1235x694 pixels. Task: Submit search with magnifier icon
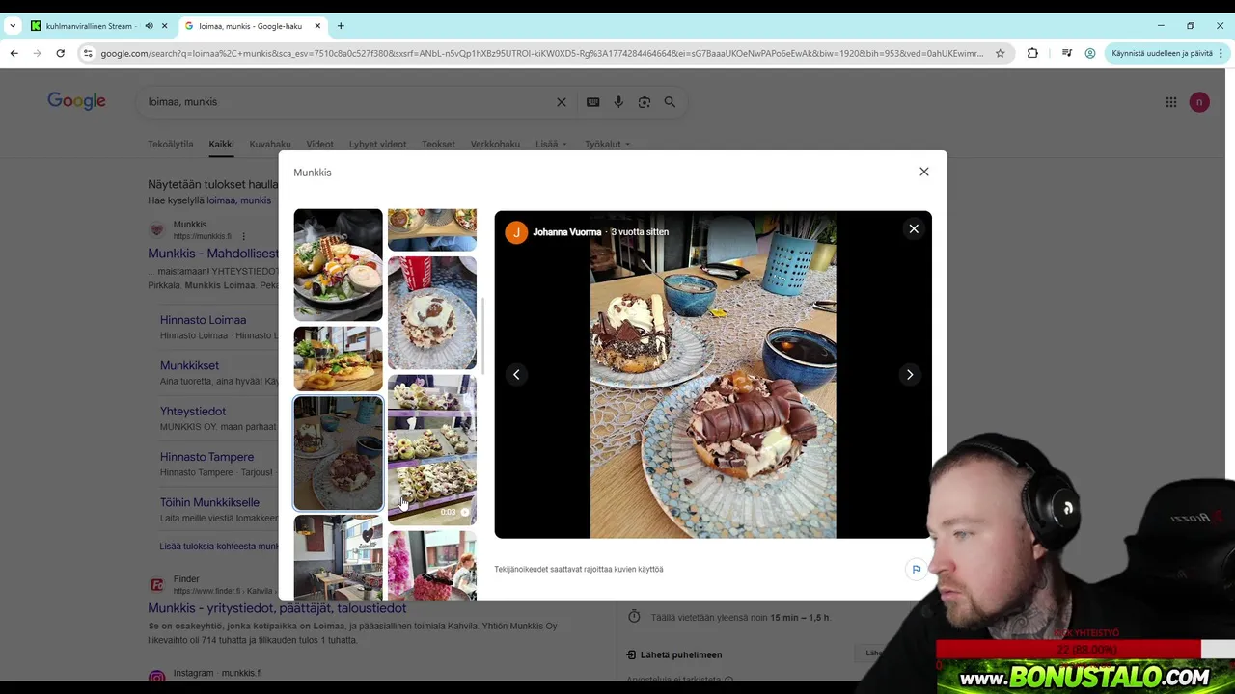coord(670,102)
